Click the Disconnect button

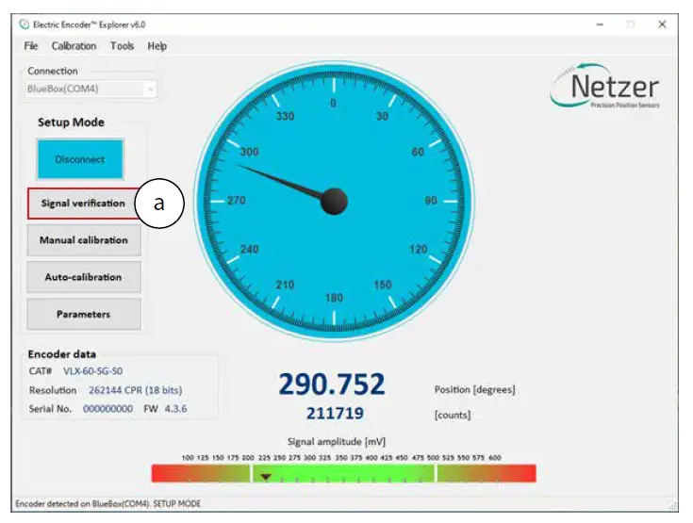pos(80,159)
